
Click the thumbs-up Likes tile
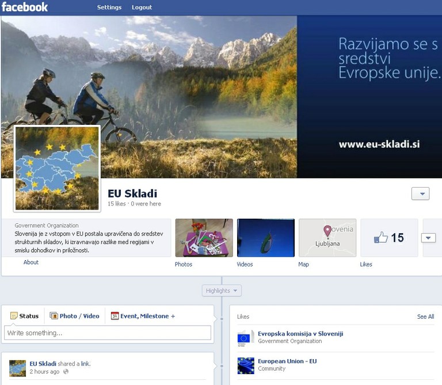pos(389,238)
